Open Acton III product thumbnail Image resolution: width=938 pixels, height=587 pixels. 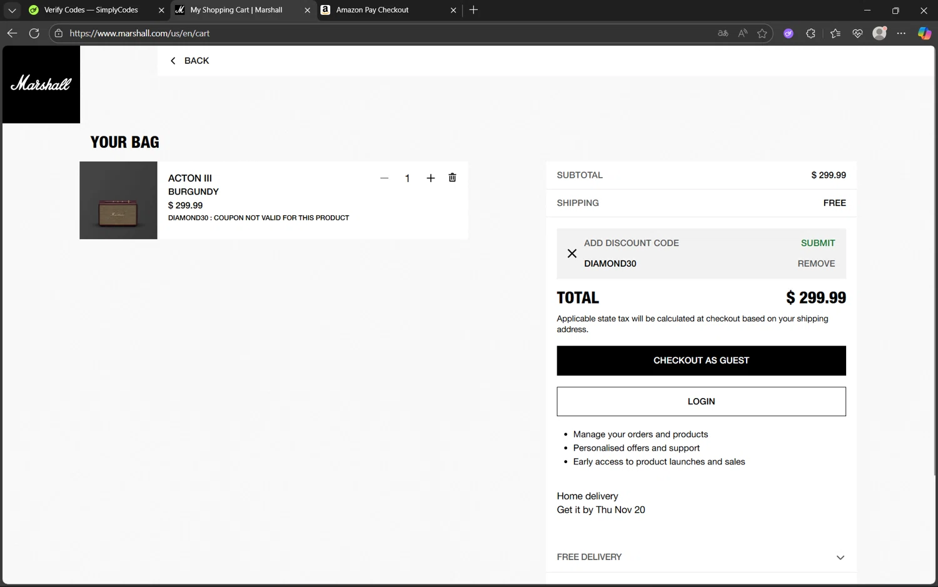(x=118, y=200)
